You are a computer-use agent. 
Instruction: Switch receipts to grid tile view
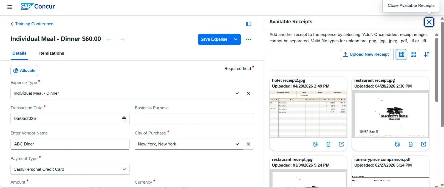413,54
